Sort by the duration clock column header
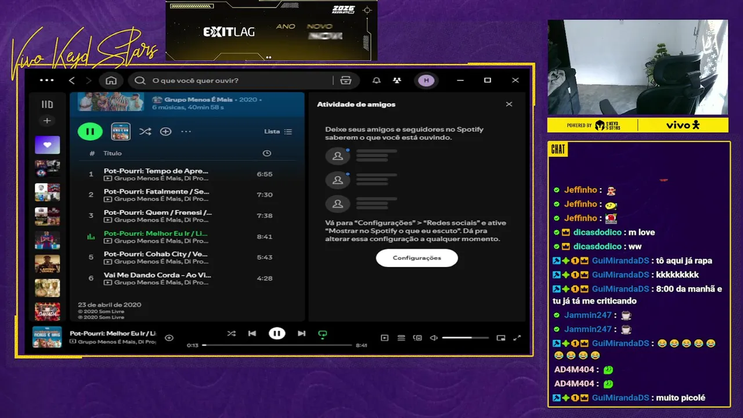This screenshot has height=418, width=743. point(267,153)
